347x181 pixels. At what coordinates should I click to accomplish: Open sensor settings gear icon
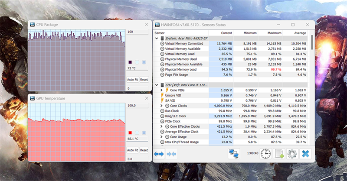[292, 154]
